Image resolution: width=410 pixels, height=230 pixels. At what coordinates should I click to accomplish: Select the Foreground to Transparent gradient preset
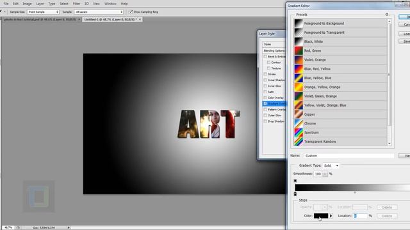340,33
